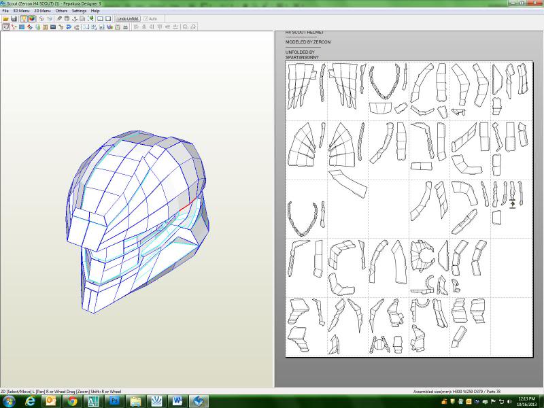This screenshot has width=544, height=408.
Task: Open the Windows Start menu
Action: [x=8, y=401]
